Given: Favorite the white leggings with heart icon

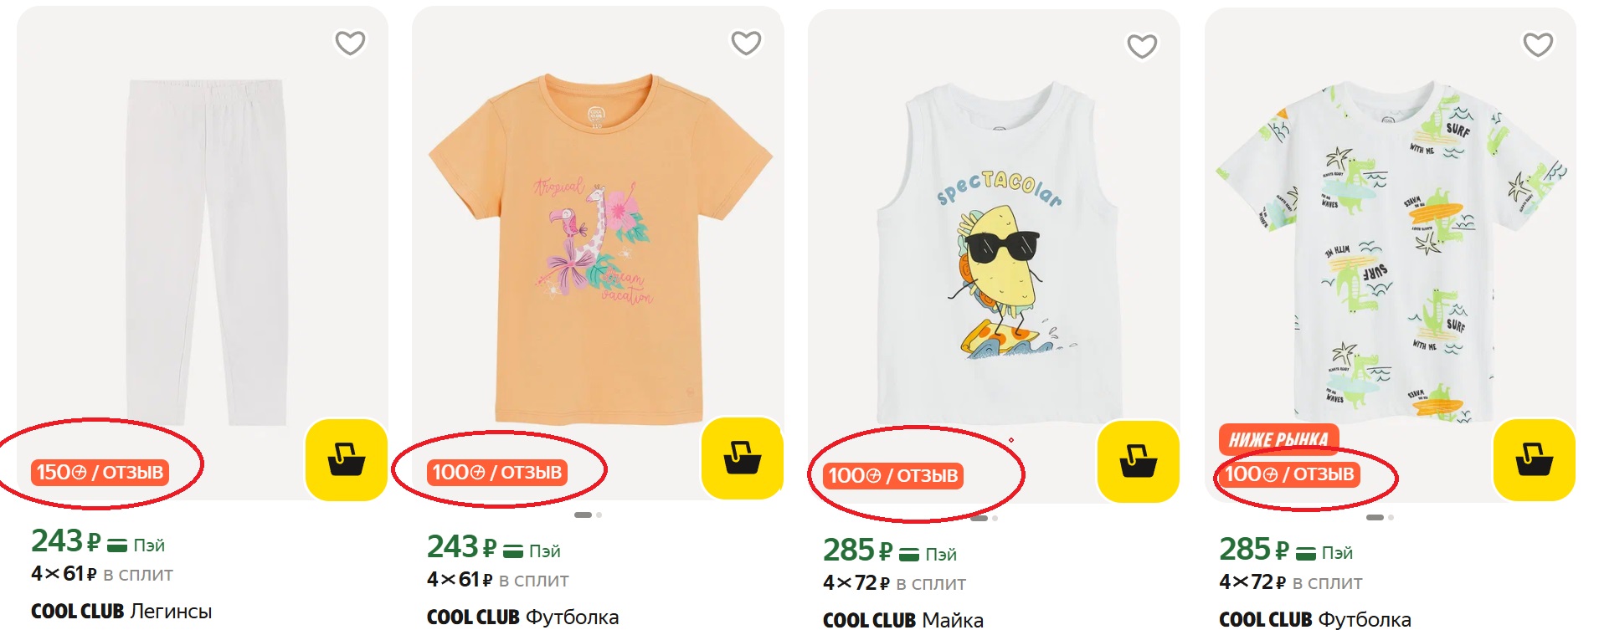Looking at the screenshot, I should [350, 43].
